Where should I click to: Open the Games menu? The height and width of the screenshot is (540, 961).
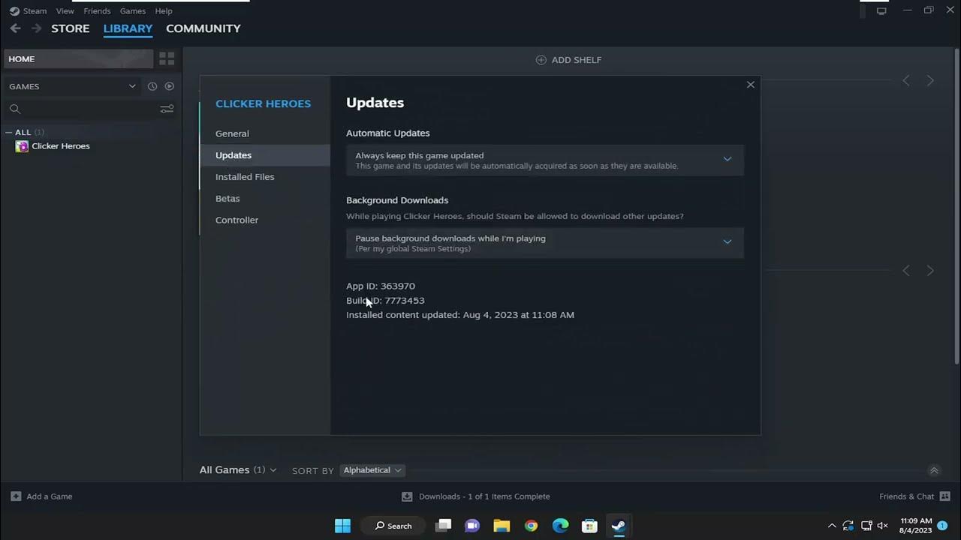point(133,11)
